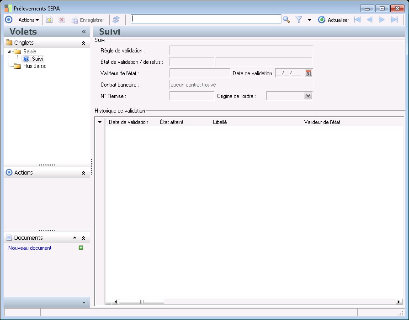
Task: Select the Flux Saisis tree item
Action: tap(34, 66)
